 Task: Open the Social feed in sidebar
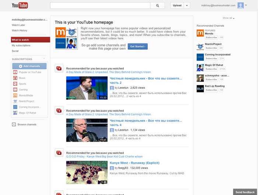pos(15,51)
